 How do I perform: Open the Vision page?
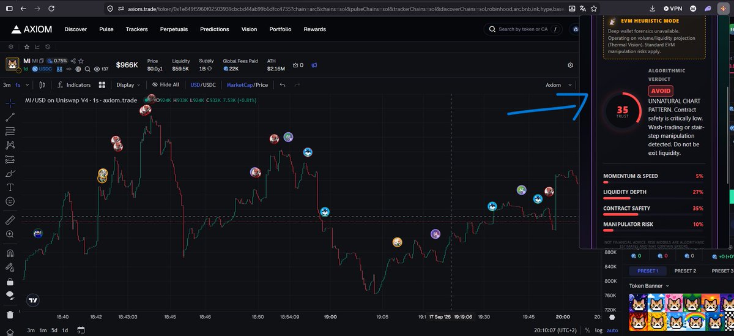(x=249, y=29)
